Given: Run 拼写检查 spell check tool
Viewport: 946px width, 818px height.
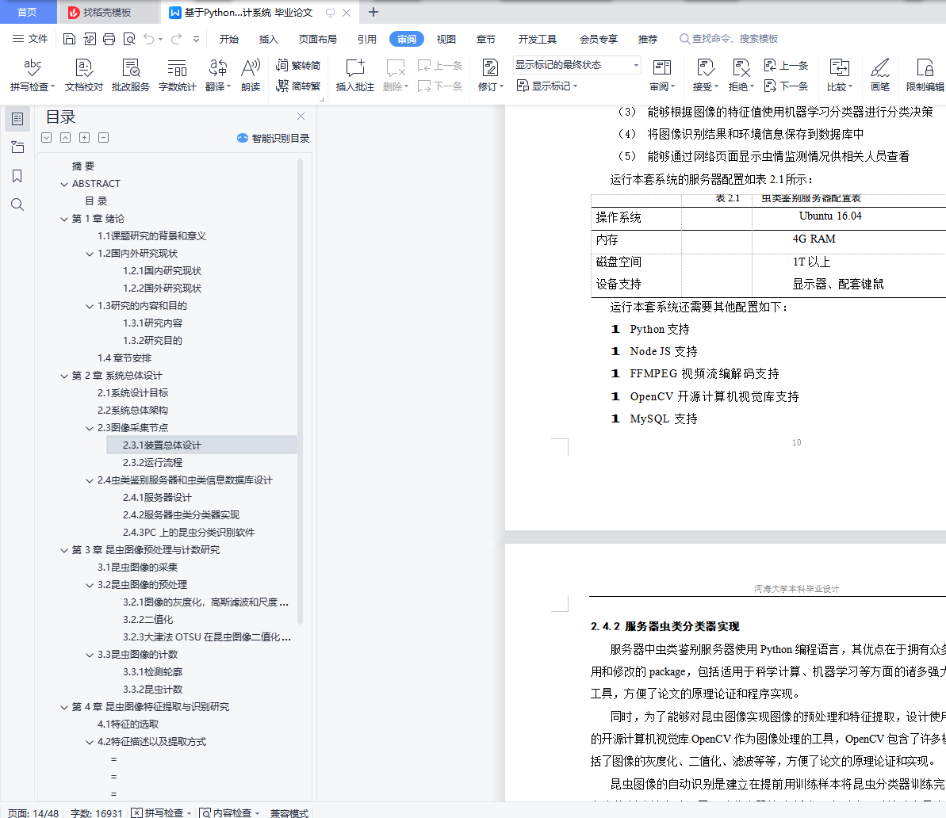Looking at the screenshot, I should point(33,75).
